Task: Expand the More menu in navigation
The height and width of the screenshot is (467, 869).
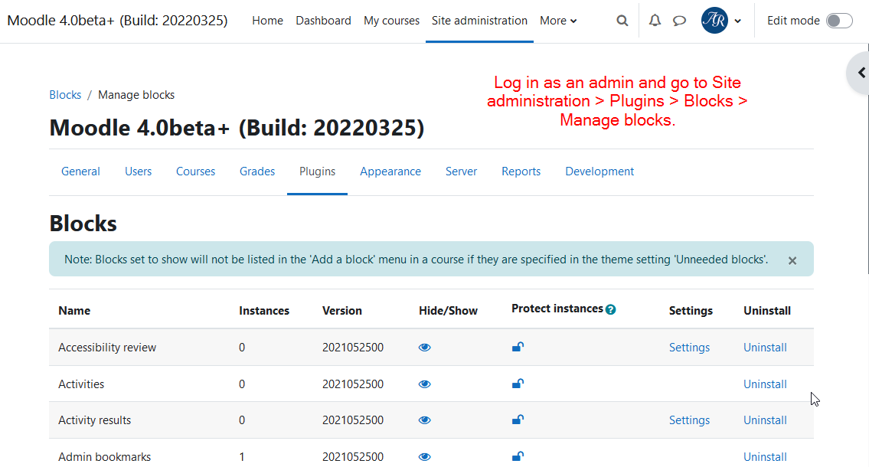Action: point(558,21)
